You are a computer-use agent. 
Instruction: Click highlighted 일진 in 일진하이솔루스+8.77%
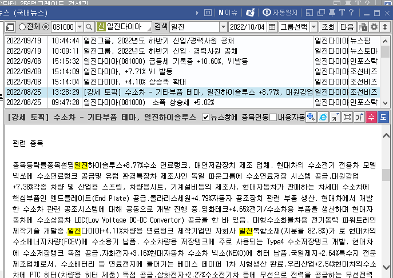[x=81, y=165]
